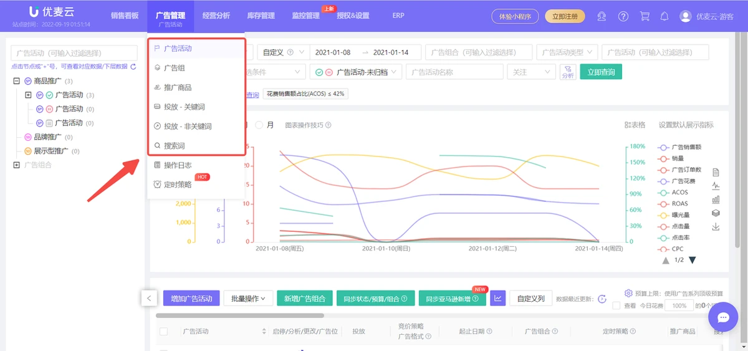The width and height of the screenshot is (748, 351).
Task: Open the 广告活动类型 dropdown
Action: coord(567,52)
